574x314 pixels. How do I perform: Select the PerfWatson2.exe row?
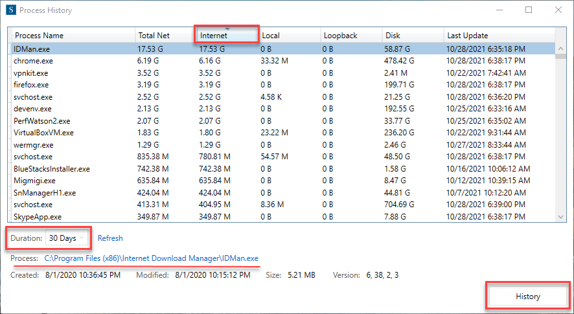pyautogui.click(x=281, y=121)
